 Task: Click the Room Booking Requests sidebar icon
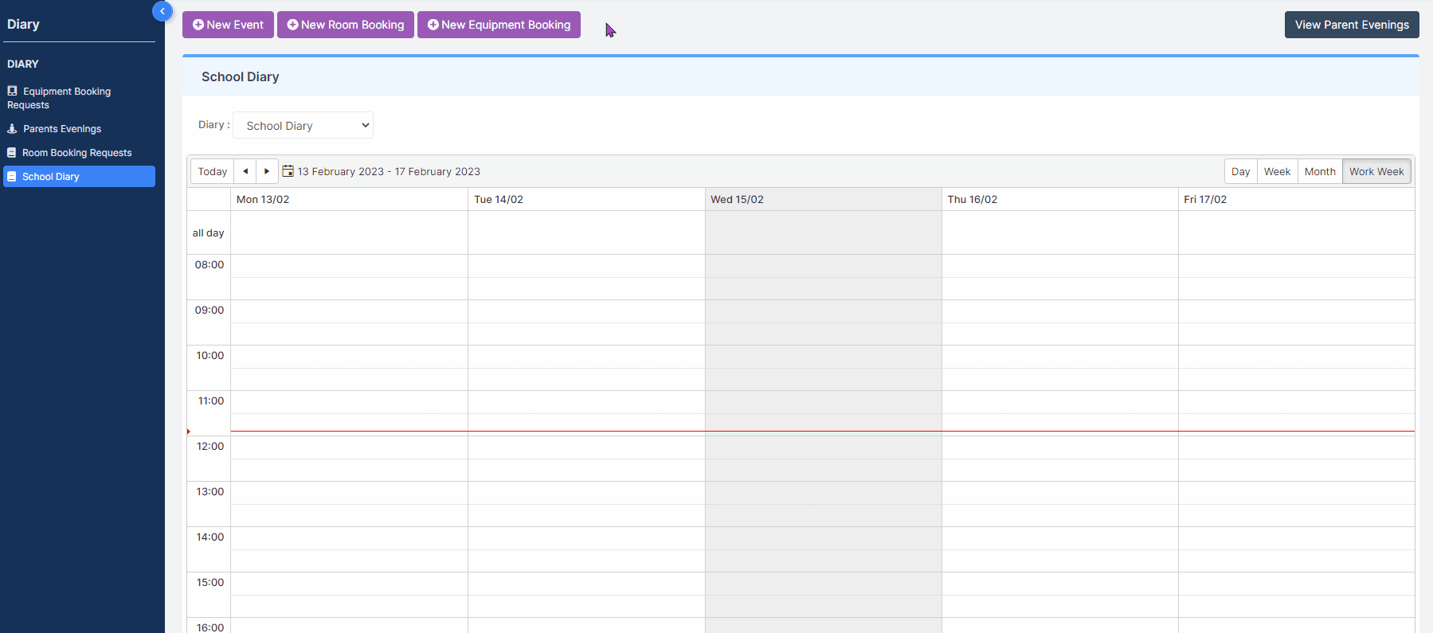[x=12, y=152]
